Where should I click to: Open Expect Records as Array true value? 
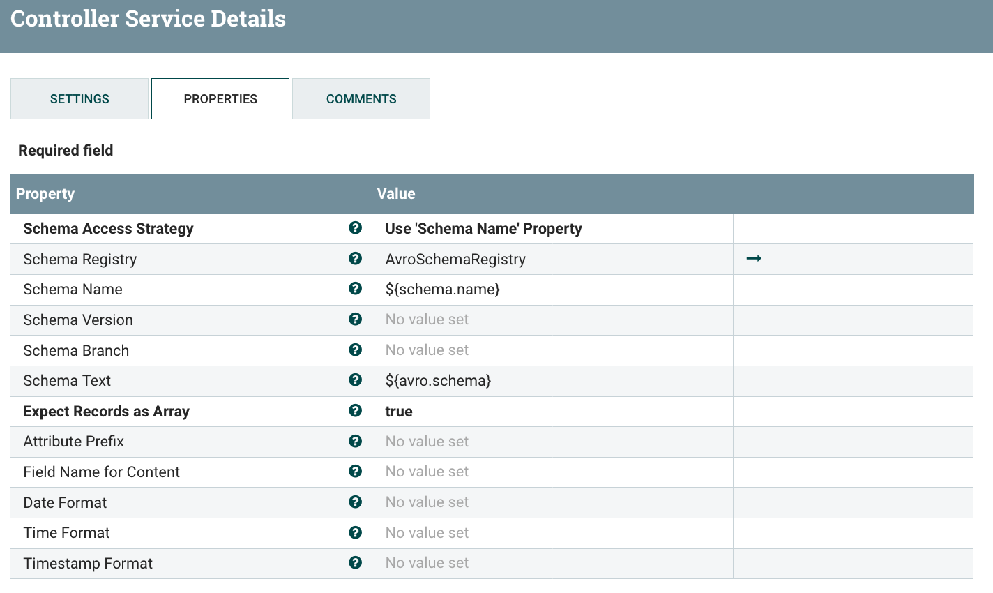[x=552, y=412]
